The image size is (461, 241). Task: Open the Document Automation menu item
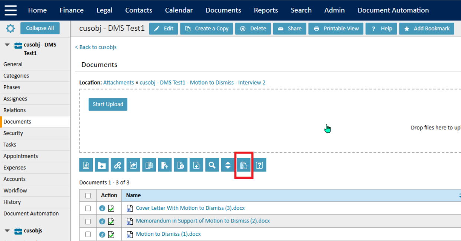393,10
